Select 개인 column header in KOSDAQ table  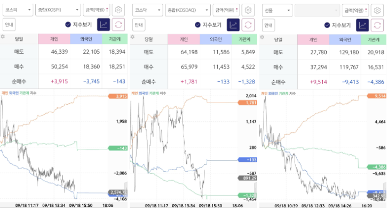click(184, 39)
